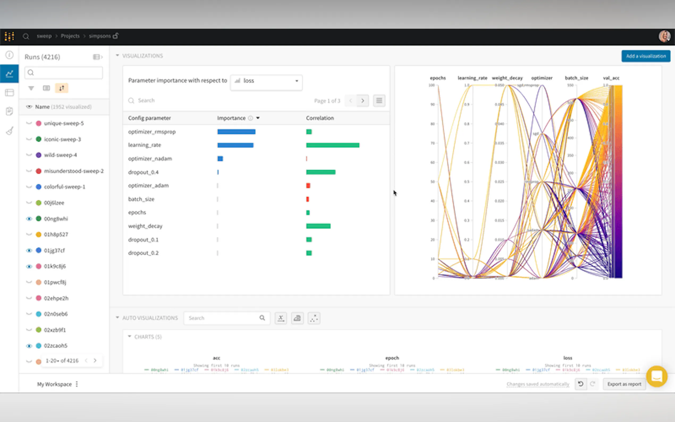The height and width of the screenshot is (422, 675).
Task: Toggle visibility of run 00ng8whi
Action: [29, 219]
